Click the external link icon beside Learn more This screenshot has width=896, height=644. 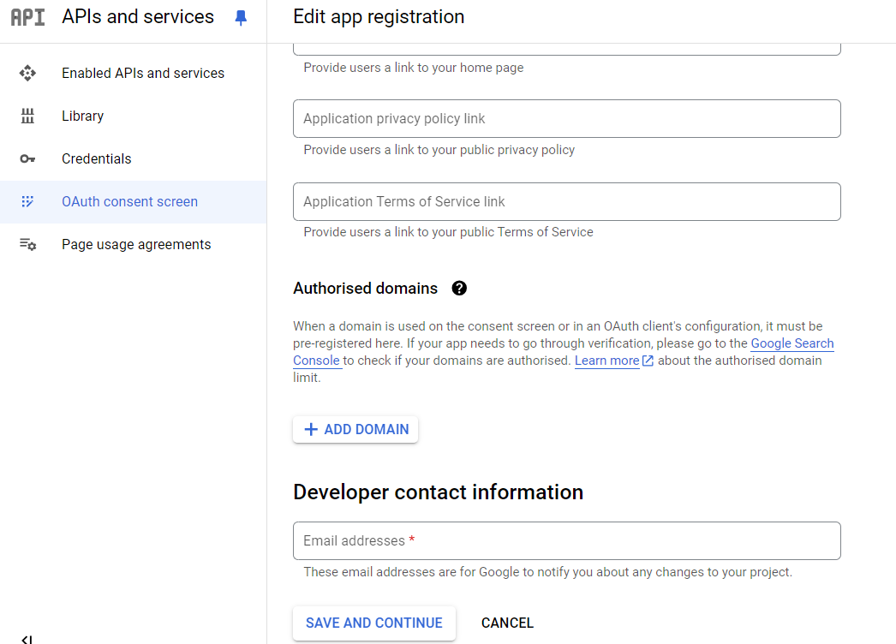pos(648,361)
